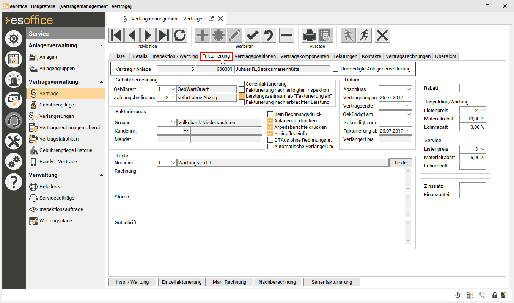This screenshot has width=514, height=303.
Task: Open Texte Nummer dropdown
Action: (173, 162)
